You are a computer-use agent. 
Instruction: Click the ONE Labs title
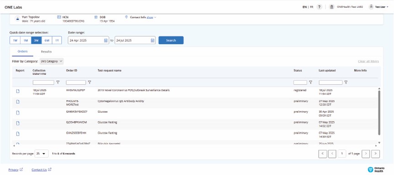coord(13,7)
